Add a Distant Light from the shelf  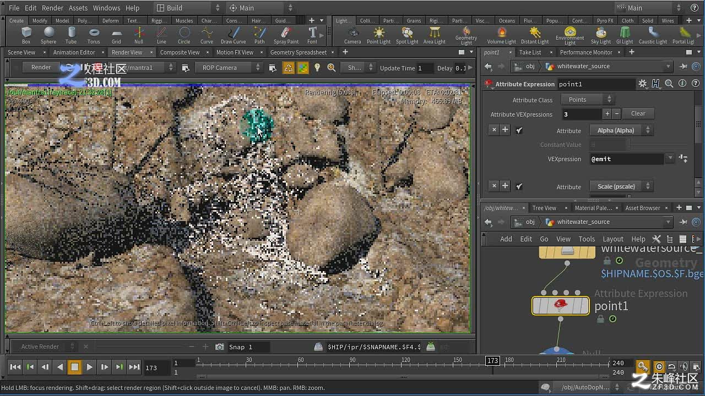click(x=535, y=35)
